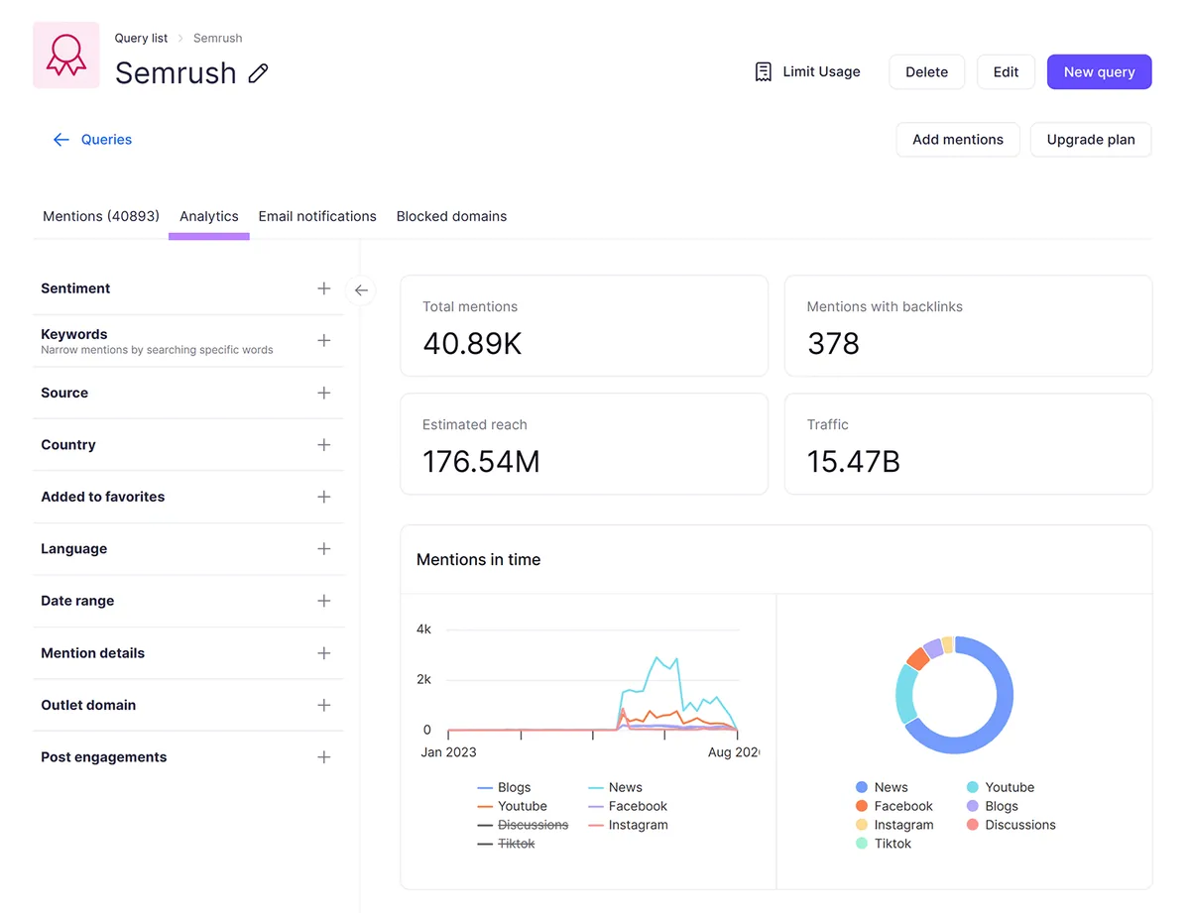1190x913 pixels.
Task: Click Upgrade plan button
Action: [x=1091, y=140]
